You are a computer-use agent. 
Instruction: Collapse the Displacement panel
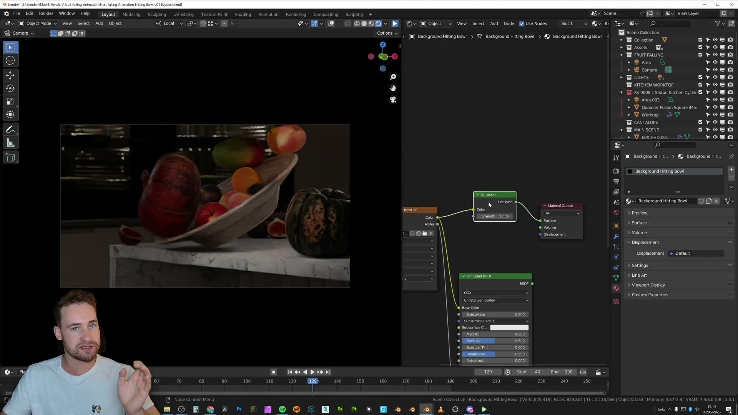coord(645,242)
